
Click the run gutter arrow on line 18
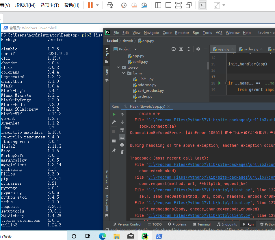coord(220,83)
